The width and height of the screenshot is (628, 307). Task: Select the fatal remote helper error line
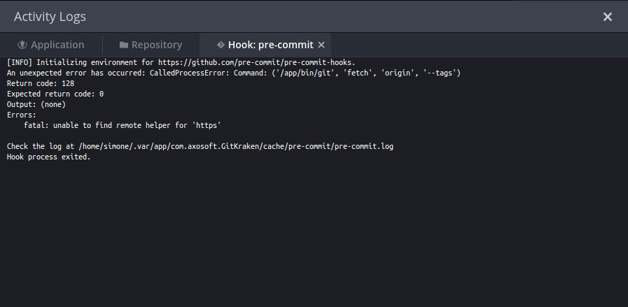click(123, 125)
